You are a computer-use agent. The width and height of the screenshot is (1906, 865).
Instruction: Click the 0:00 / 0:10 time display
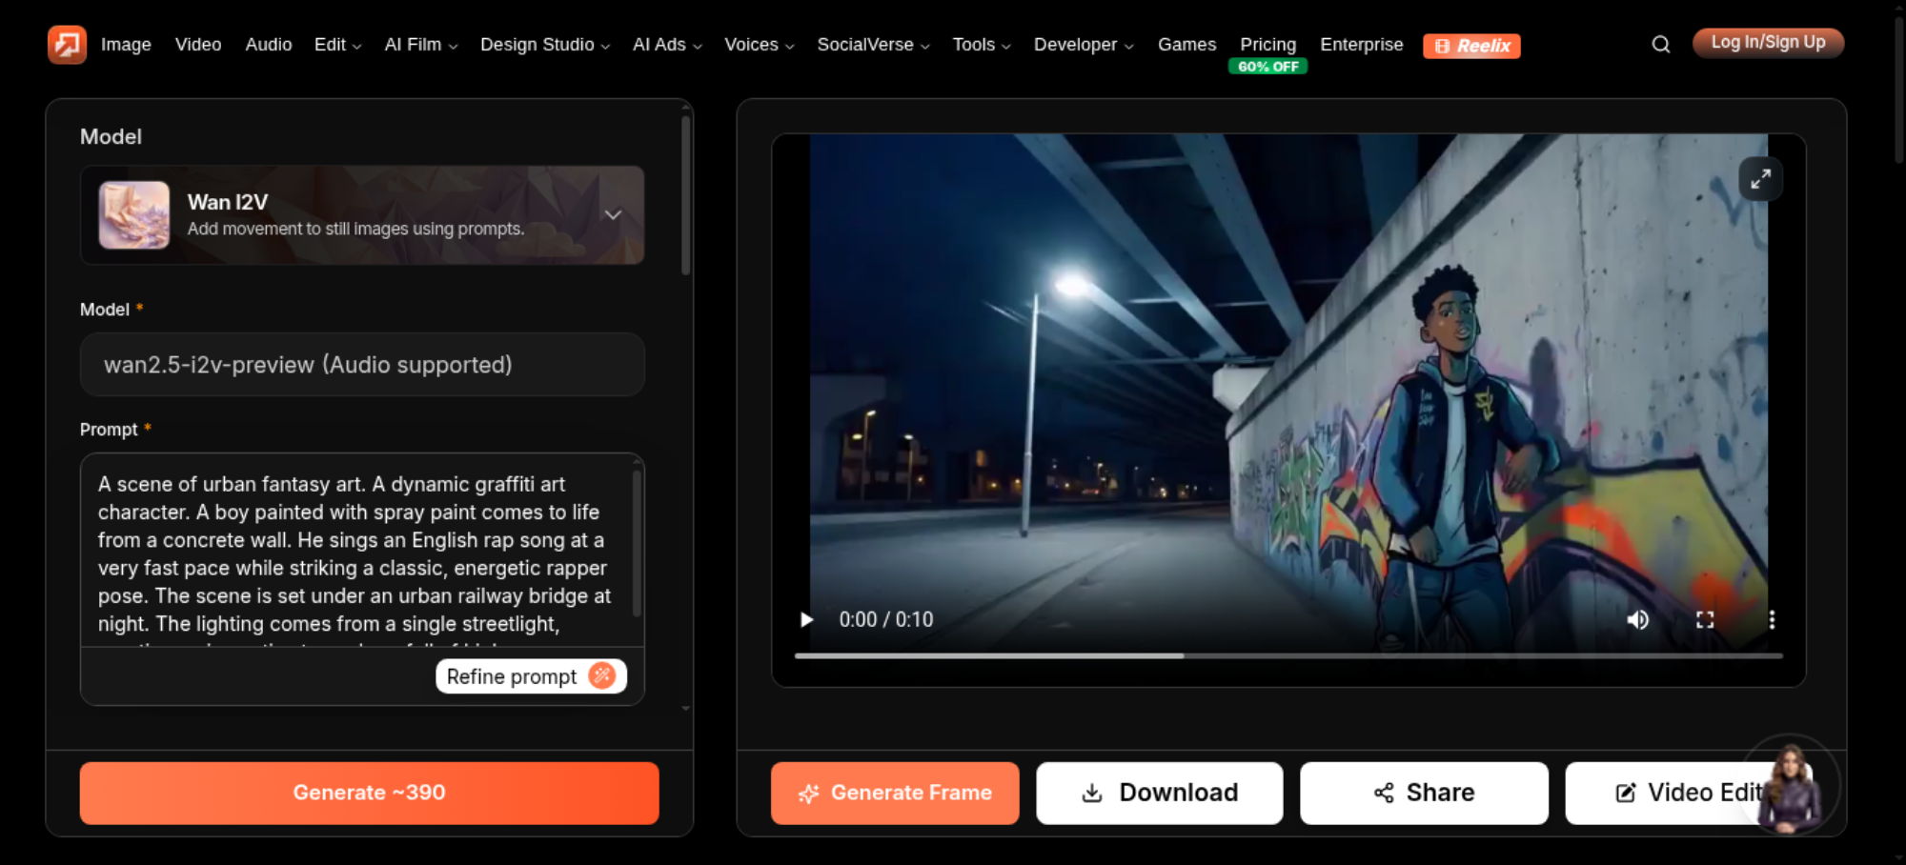pyautogui.click(x=886, y=620)
